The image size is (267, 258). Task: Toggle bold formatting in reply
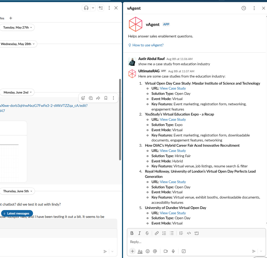click(x=132, y=233)
